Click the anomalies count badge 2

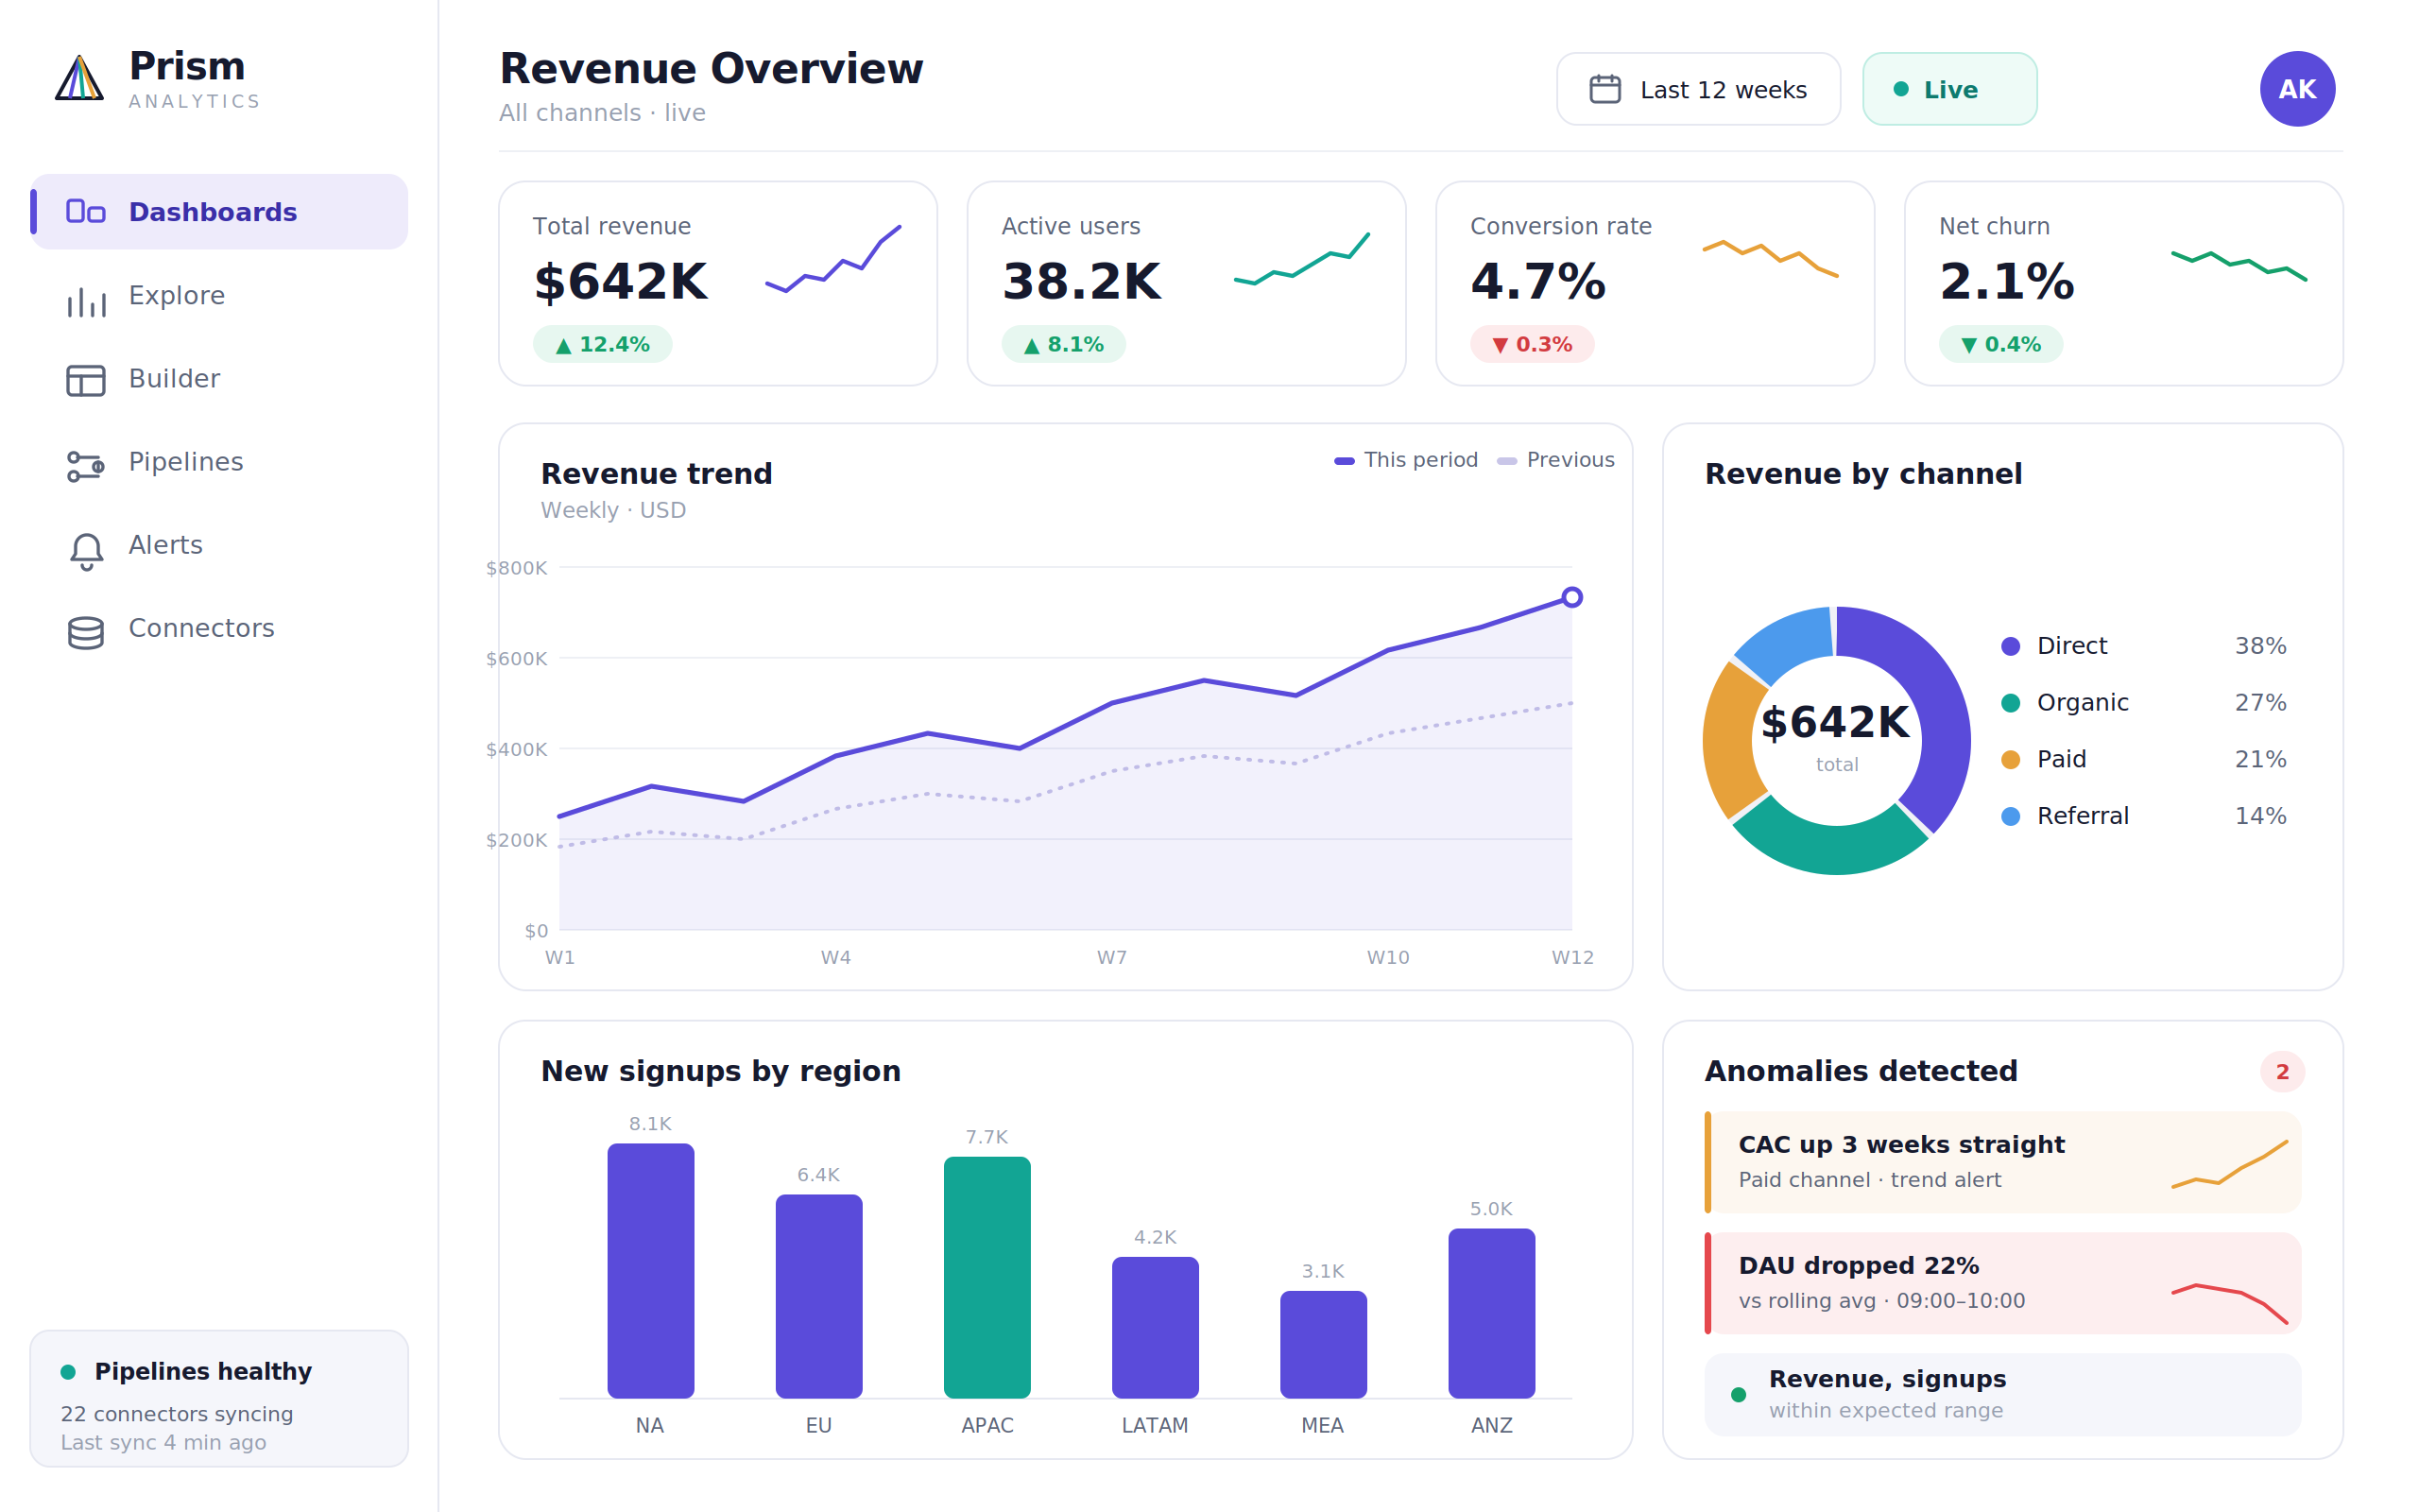pyautogui.click(x=2282, y=1072)
